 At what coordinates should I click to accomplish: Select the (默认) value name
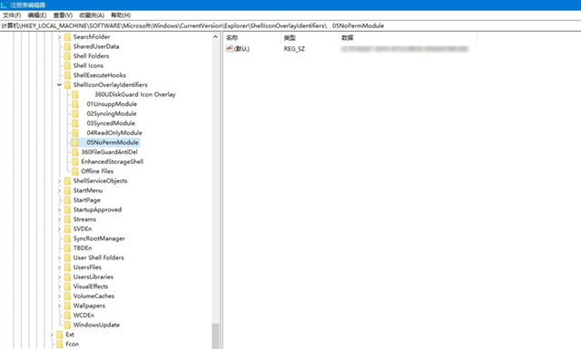[x=242, y=49]
